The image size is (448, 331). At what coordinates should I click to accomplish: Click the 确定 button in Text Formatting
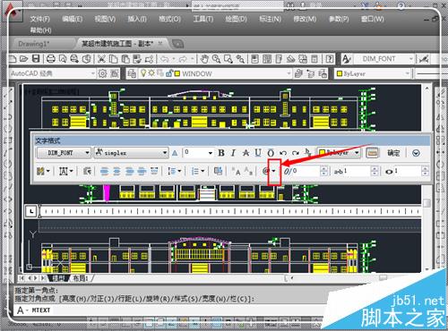[393, 153]
